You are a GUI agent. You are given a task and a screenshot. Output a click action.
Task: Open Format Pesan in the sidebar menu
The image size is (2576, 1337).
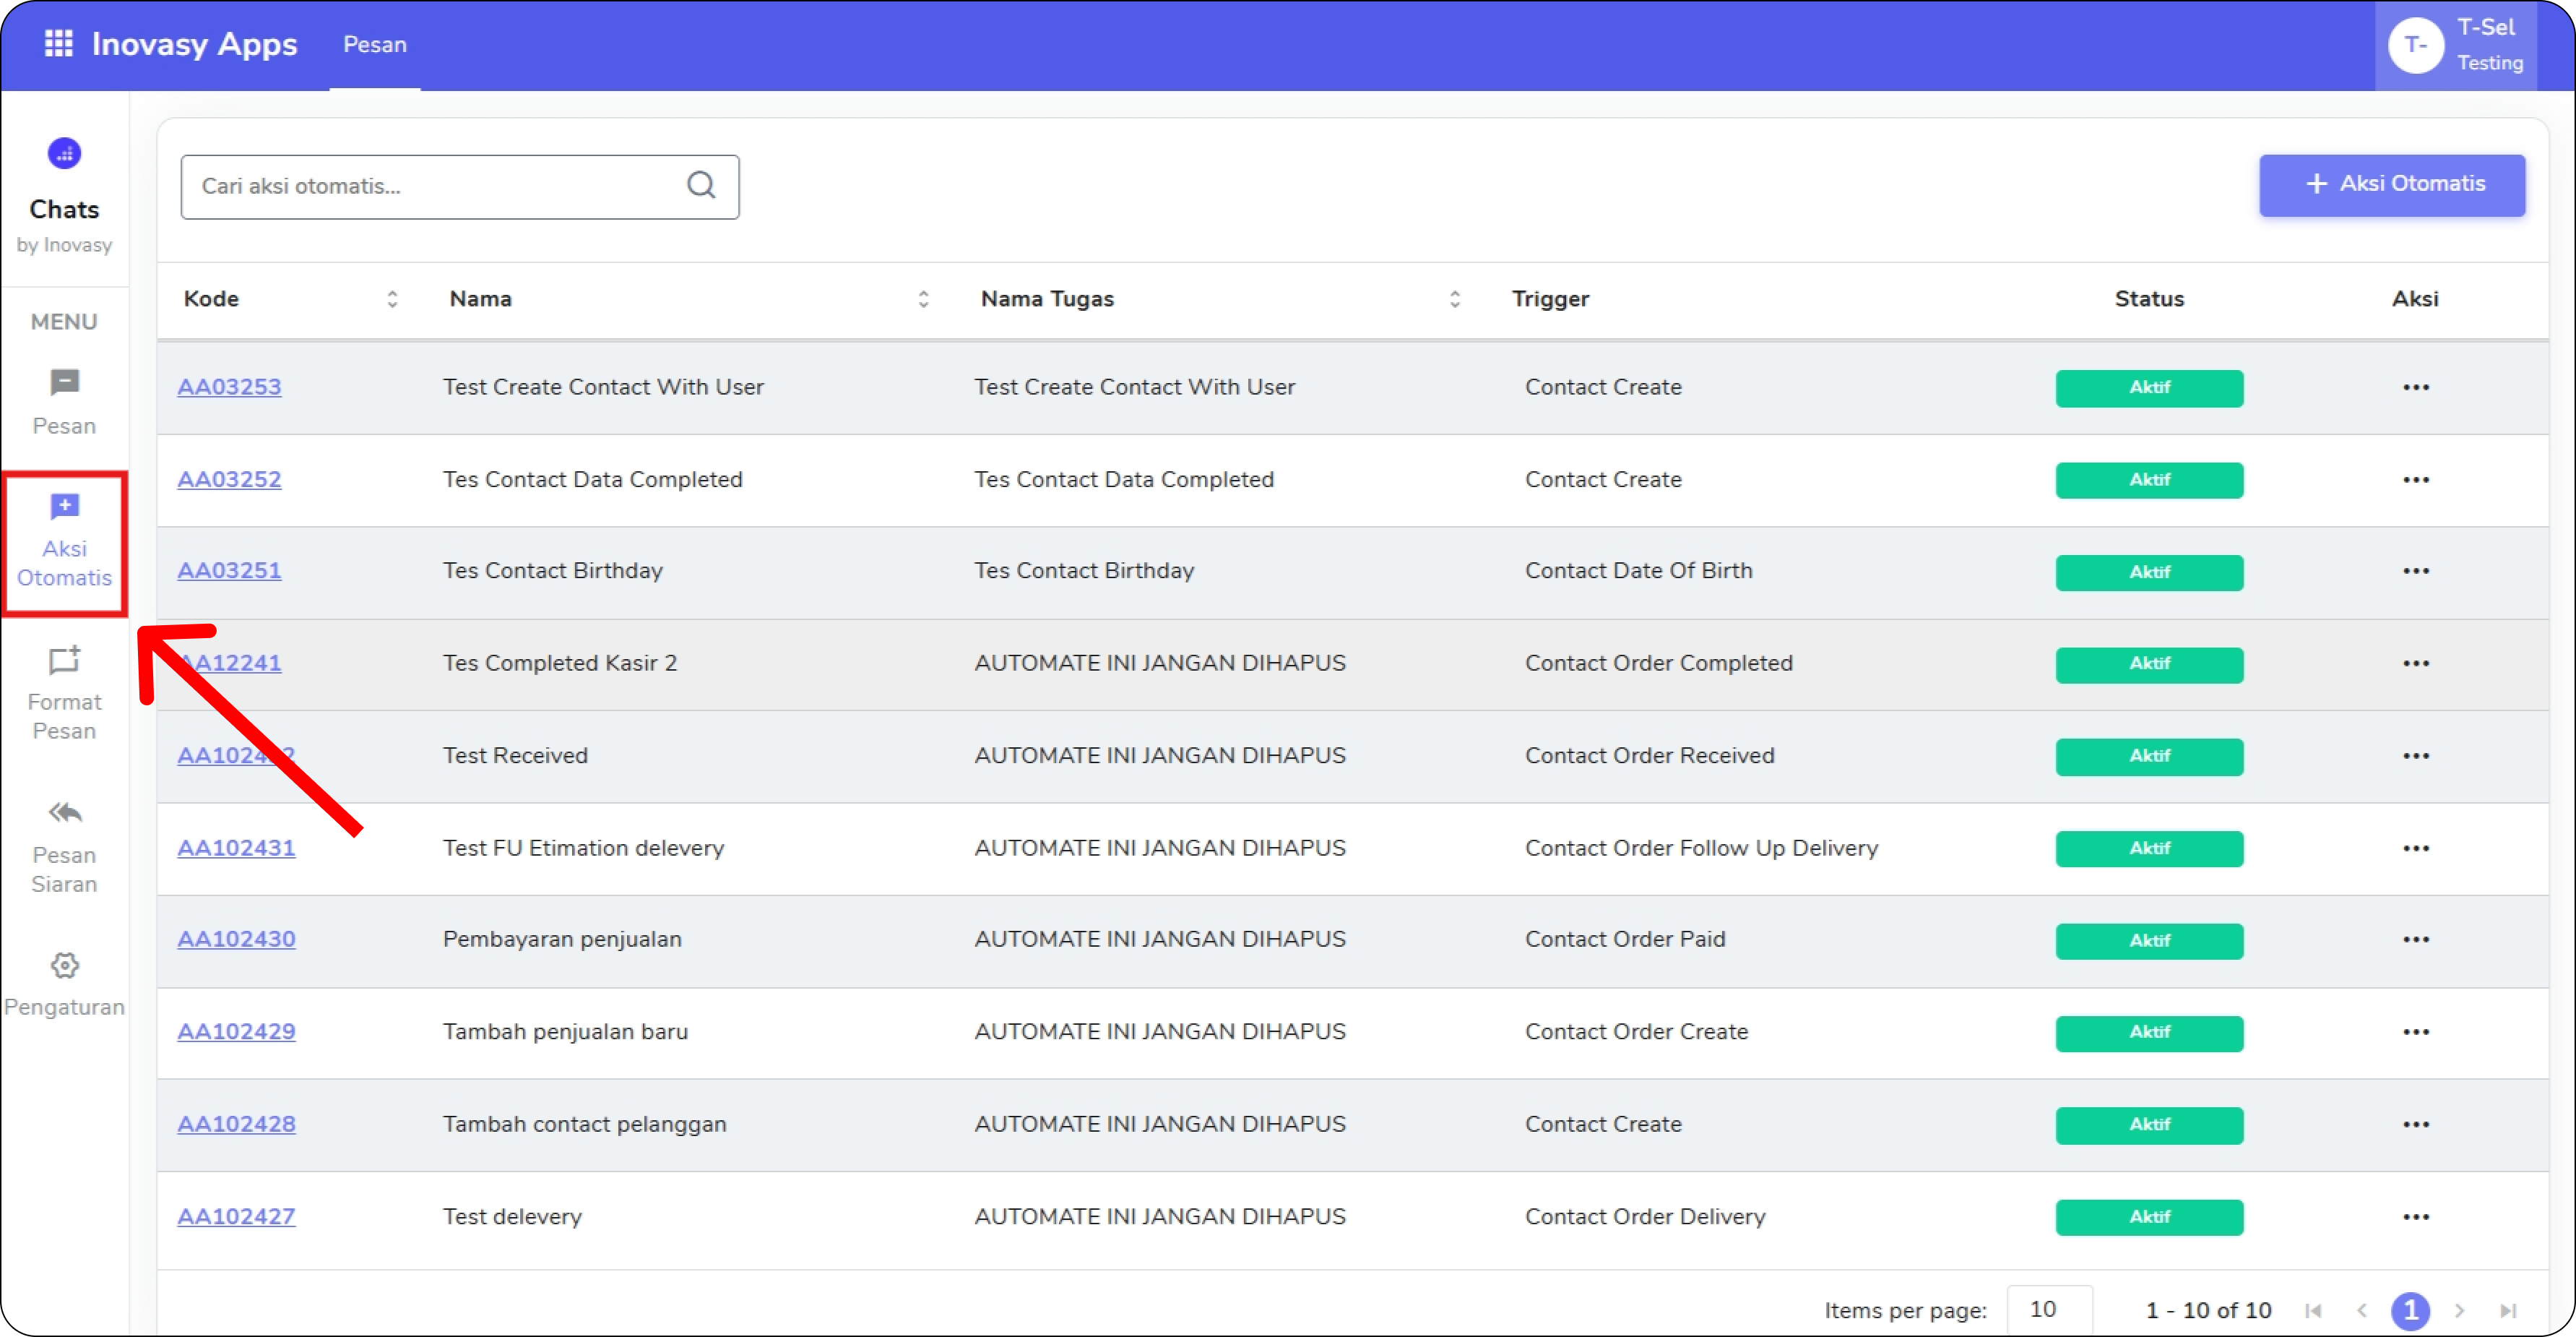(64, 694)
